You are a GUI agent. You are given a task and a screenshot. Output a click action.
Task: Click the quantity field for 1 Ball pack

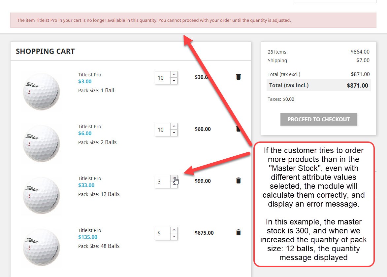click(x=163, y=78)
